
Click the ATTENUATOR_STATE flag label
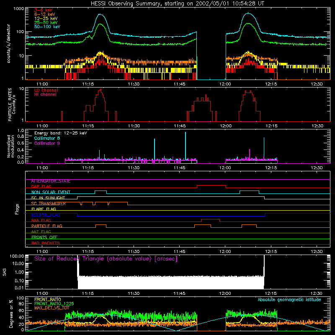[51, 181]
